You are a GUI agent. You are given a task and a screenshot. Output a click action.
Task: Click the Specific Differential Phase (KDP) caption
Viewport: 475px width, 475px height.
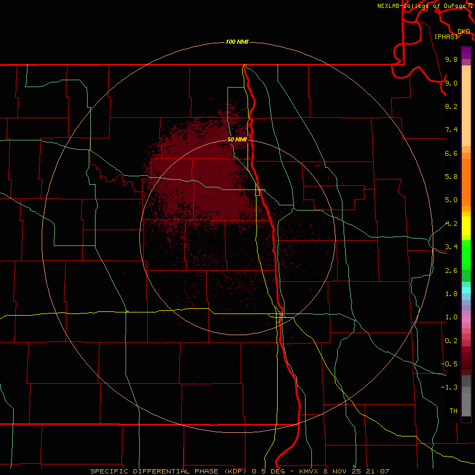pos(169,471)
